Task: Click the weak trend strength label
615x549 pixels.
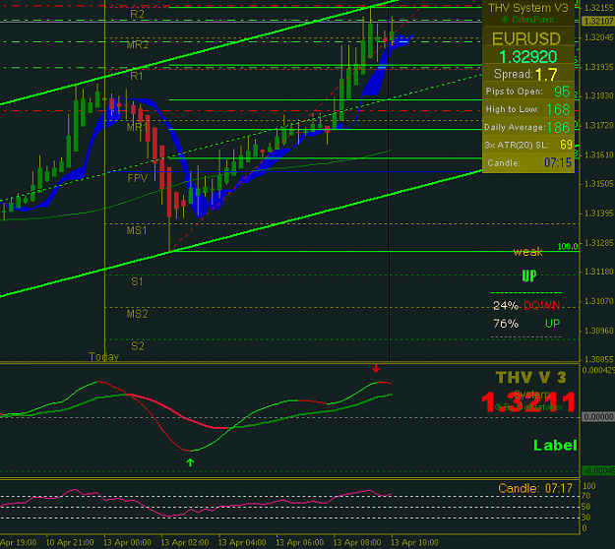Action: [x=528, y=252]
